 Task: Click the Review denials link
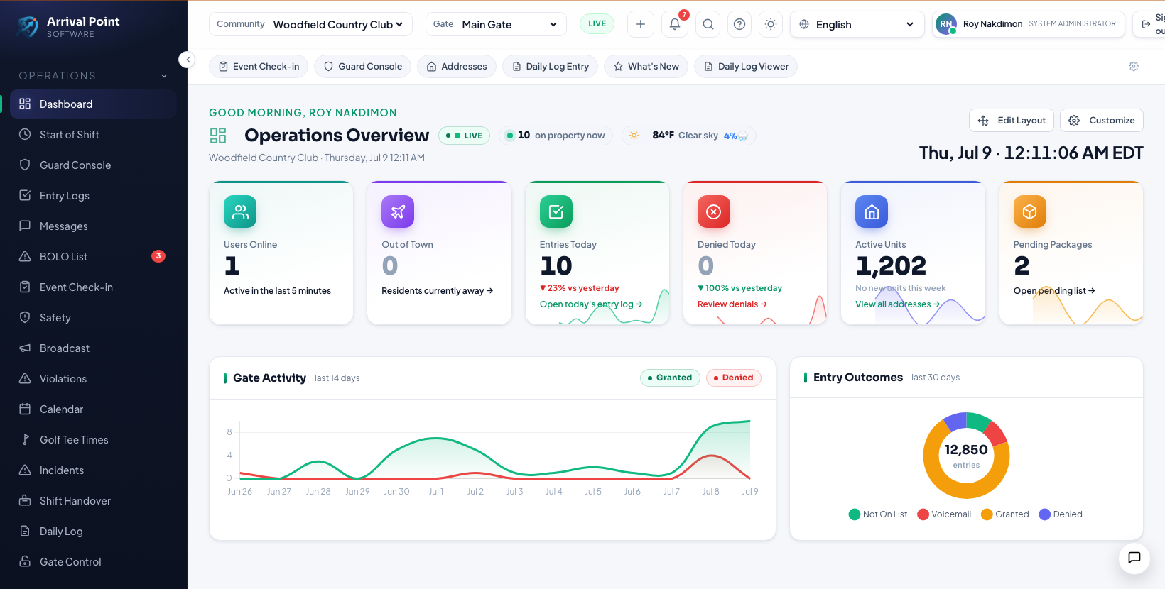pos(732,304)
